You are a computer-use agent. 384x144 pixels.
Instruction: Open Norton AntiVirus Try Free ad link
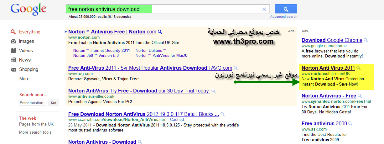pyautogui.click(x=139, y=91)
